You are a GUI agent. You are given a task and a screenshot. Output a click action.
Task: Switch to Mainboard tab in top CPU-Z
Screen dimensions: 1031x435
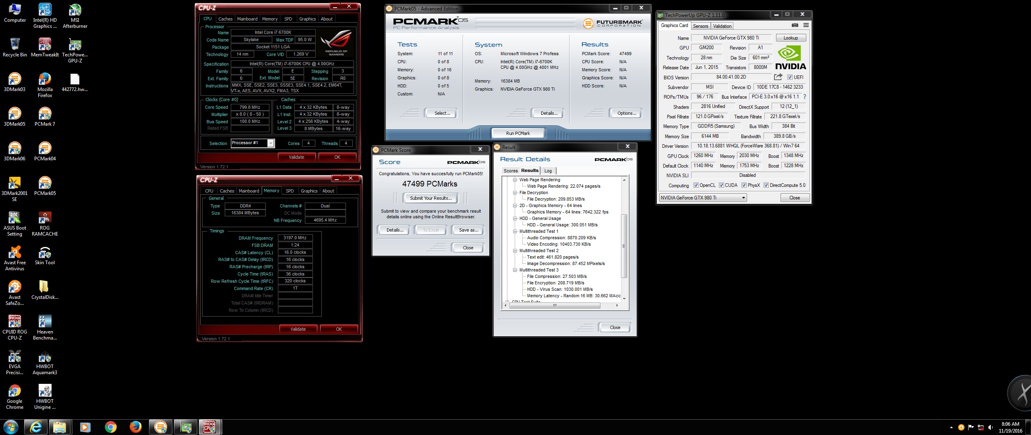click(x=247, y=19)
